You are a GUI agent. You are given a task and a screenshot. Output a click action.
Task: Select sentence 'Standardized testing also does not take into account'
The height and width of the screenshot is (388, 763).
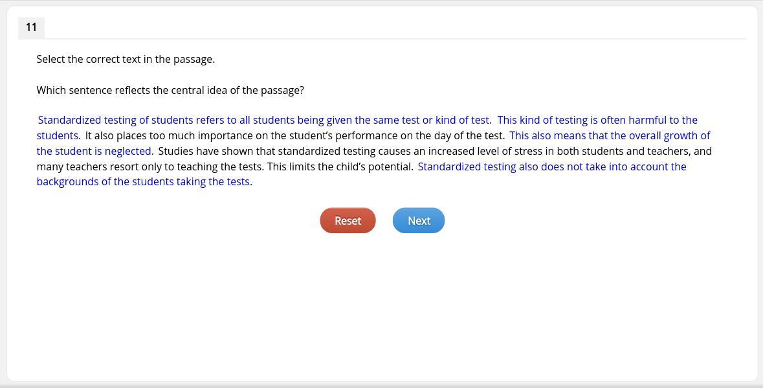(x=551, y=167)
